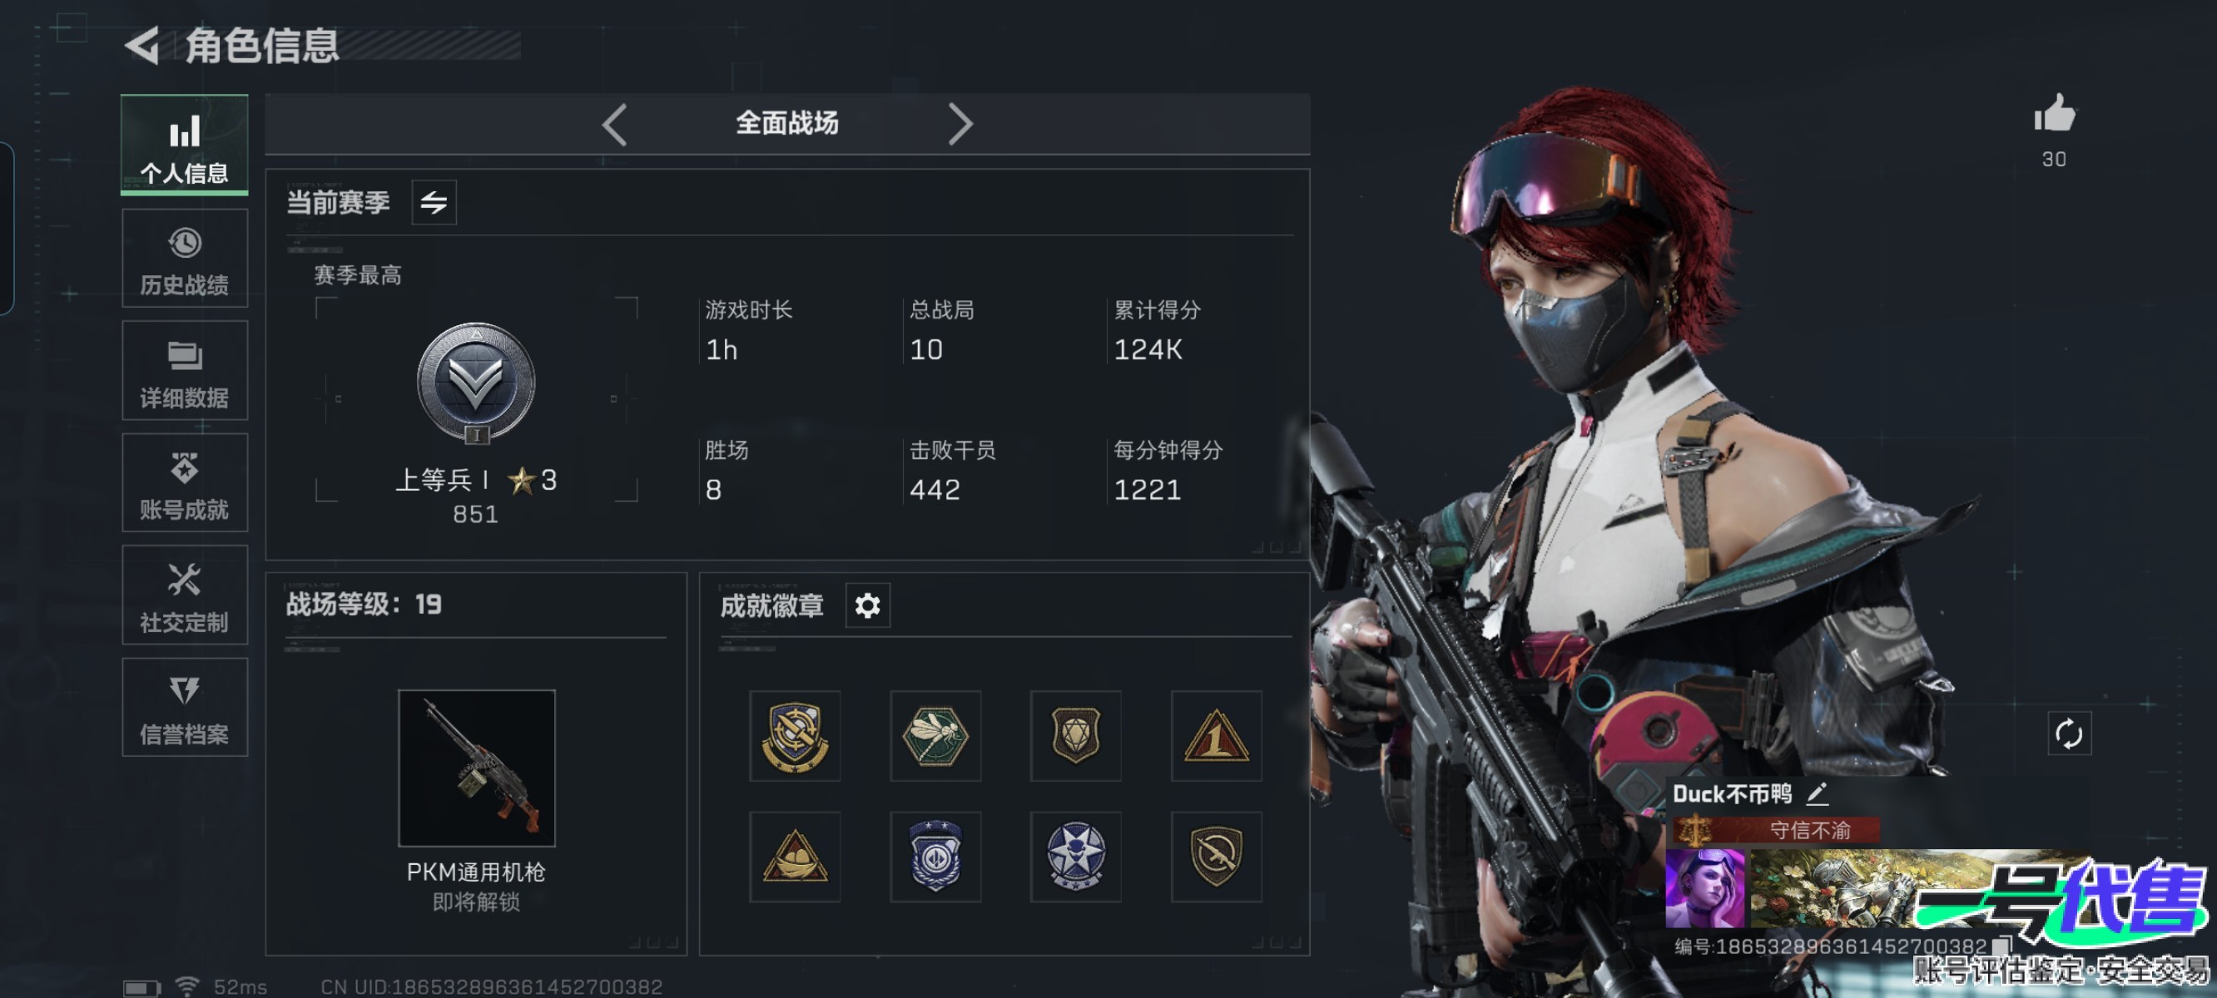This screenshot has width=2217, height=998.
Task: Click the PKM通用机枪 weapon thumbnail
Action: coord(477,768)
